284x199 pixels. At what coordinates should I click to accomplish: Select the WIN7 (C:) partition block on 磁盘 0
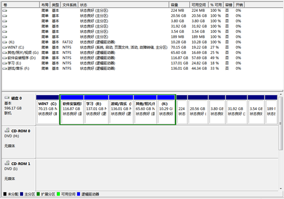tap(48, 110)
